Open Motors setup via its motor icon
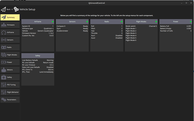194x121 pixels. pyautogui.click(x=3, y=70)
